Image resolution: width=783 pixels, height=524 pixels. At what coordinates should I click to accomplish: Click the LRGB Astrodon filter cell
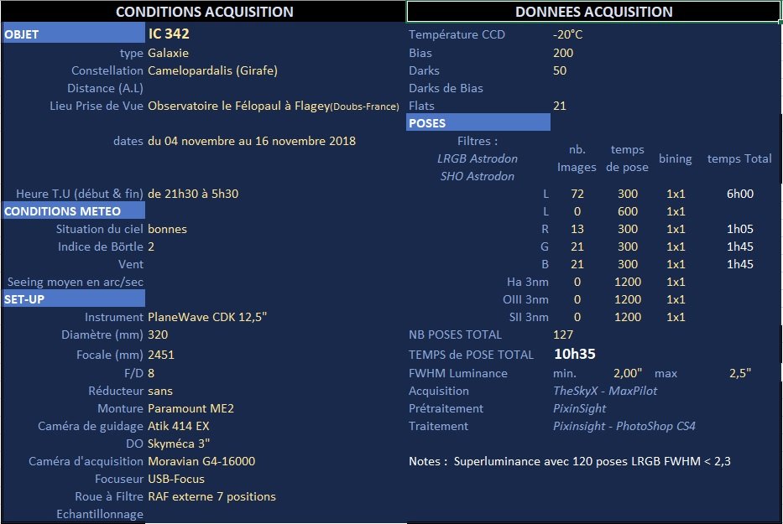[x=478, y=158]
